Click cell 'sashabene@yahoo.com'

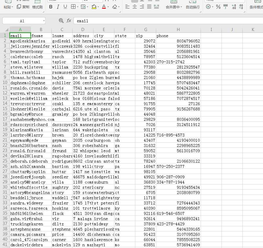(x=20, y=119)
